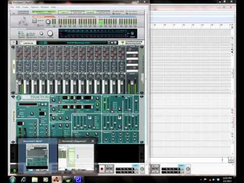Click the Subtractor pitch bend wheel
The image size is (244, 183).
click(20, 132)
